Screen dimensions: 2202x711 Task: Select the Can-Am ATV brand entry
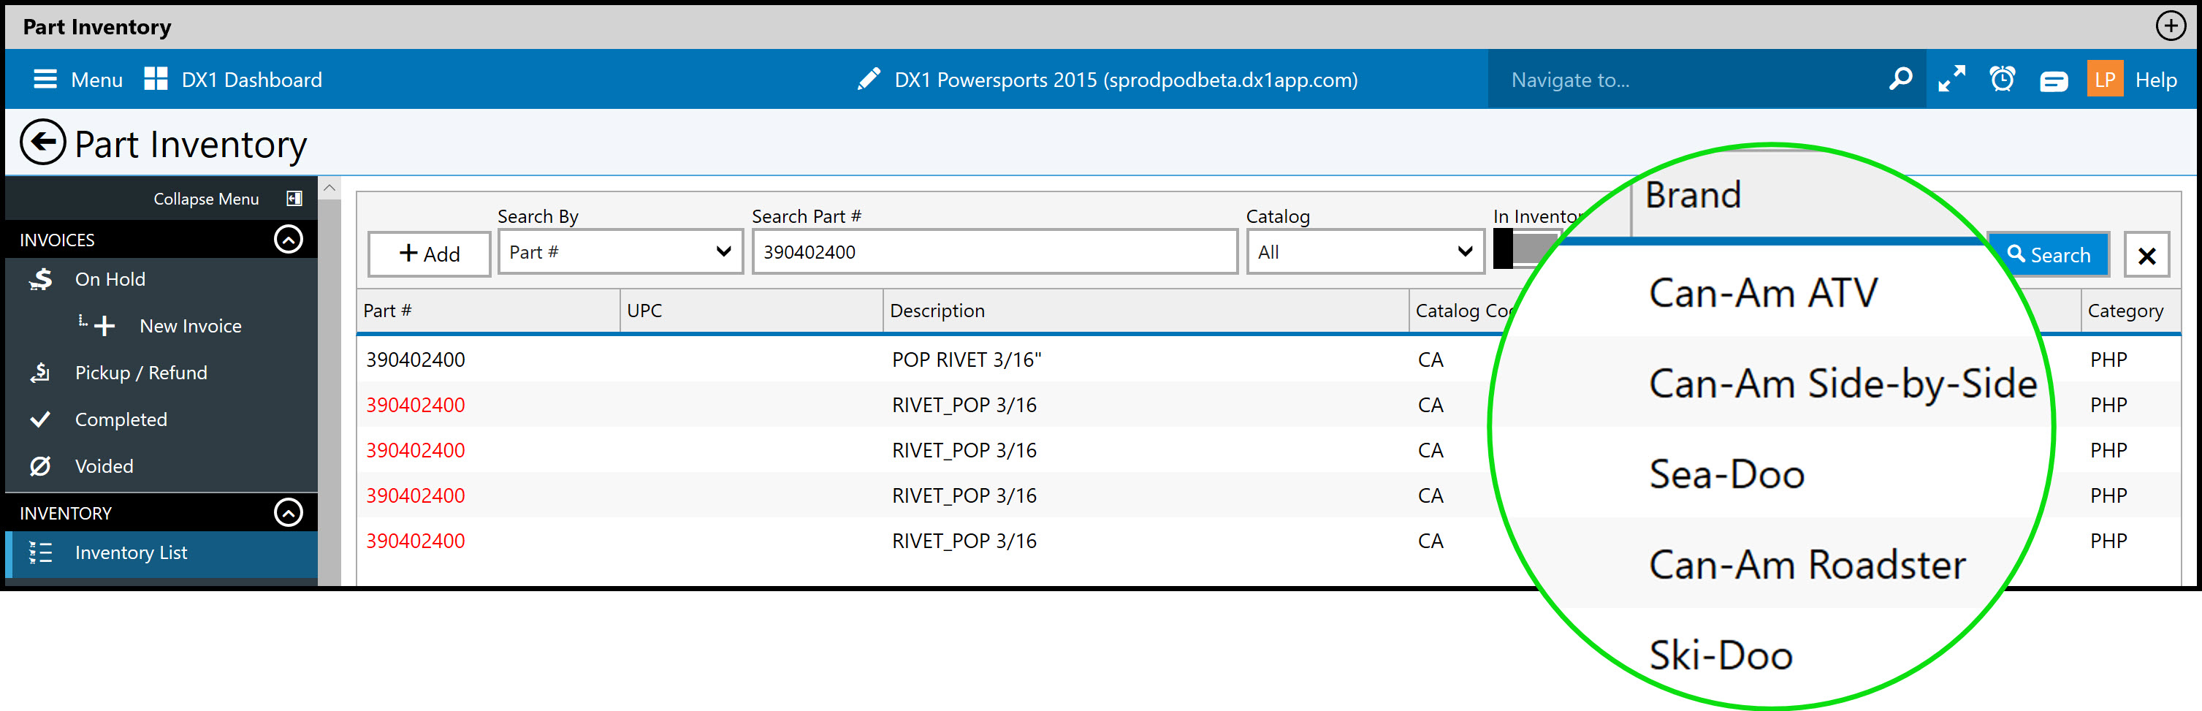point(1763,293)
